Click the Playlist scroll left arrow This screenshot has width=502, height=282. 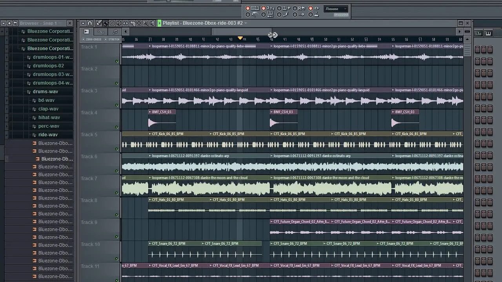pos(125,32)
